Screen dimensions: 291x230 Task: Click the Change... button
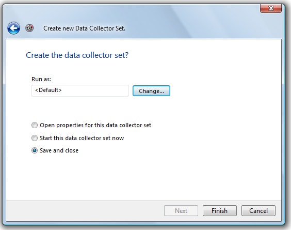(x=151, y=91)
